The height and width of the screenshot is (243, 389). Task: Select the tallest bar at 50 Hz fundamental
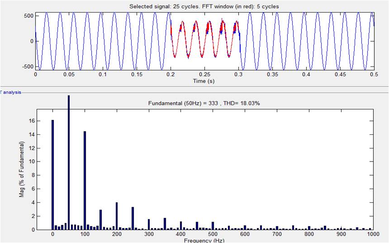pos(69,163)
